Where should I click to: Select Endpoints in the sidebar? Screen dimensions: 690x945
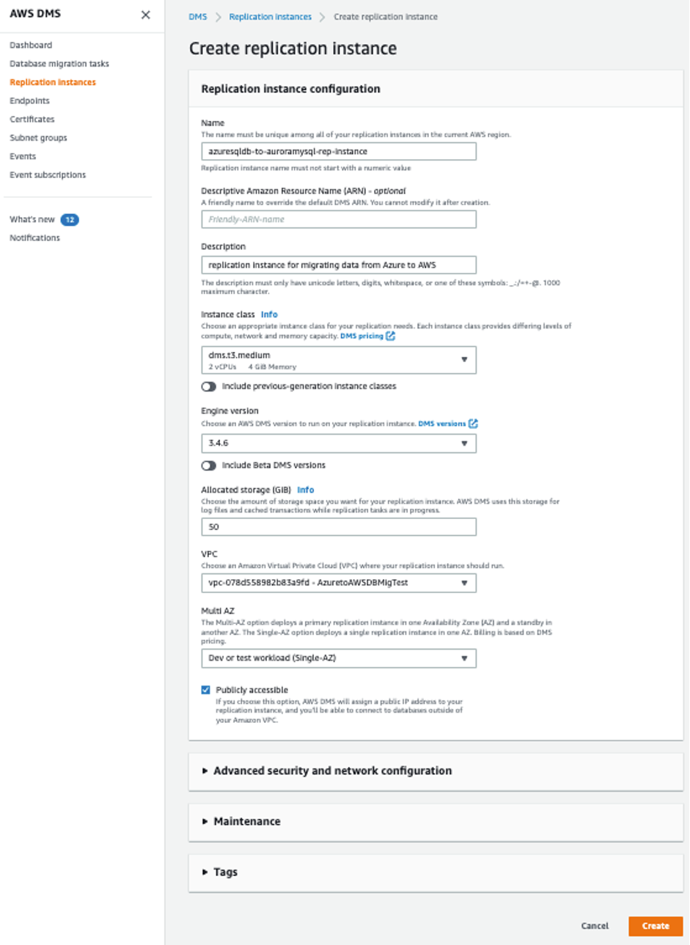click(x=29, y=100)
